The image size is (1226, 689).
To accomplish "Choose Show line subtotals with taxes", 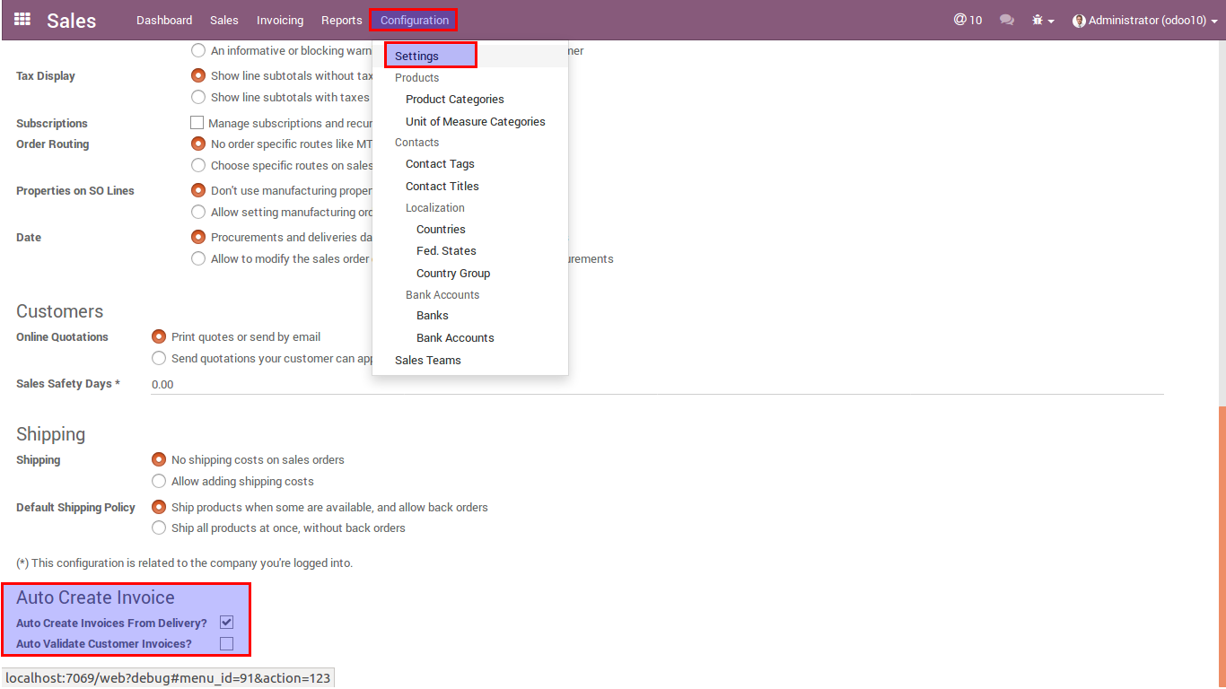I will [x=198, y=97].
